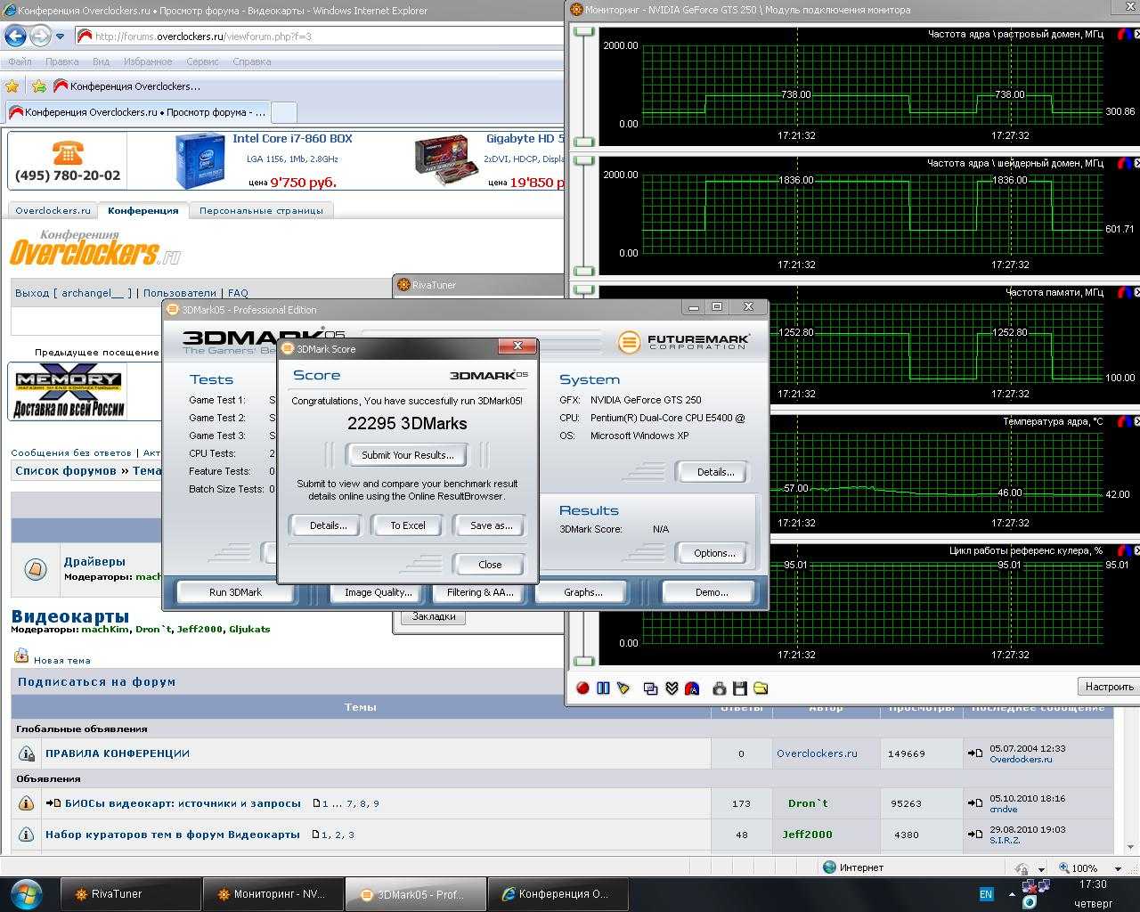Click Details button in 3DMark Score dialog

[x=328, y=525]
